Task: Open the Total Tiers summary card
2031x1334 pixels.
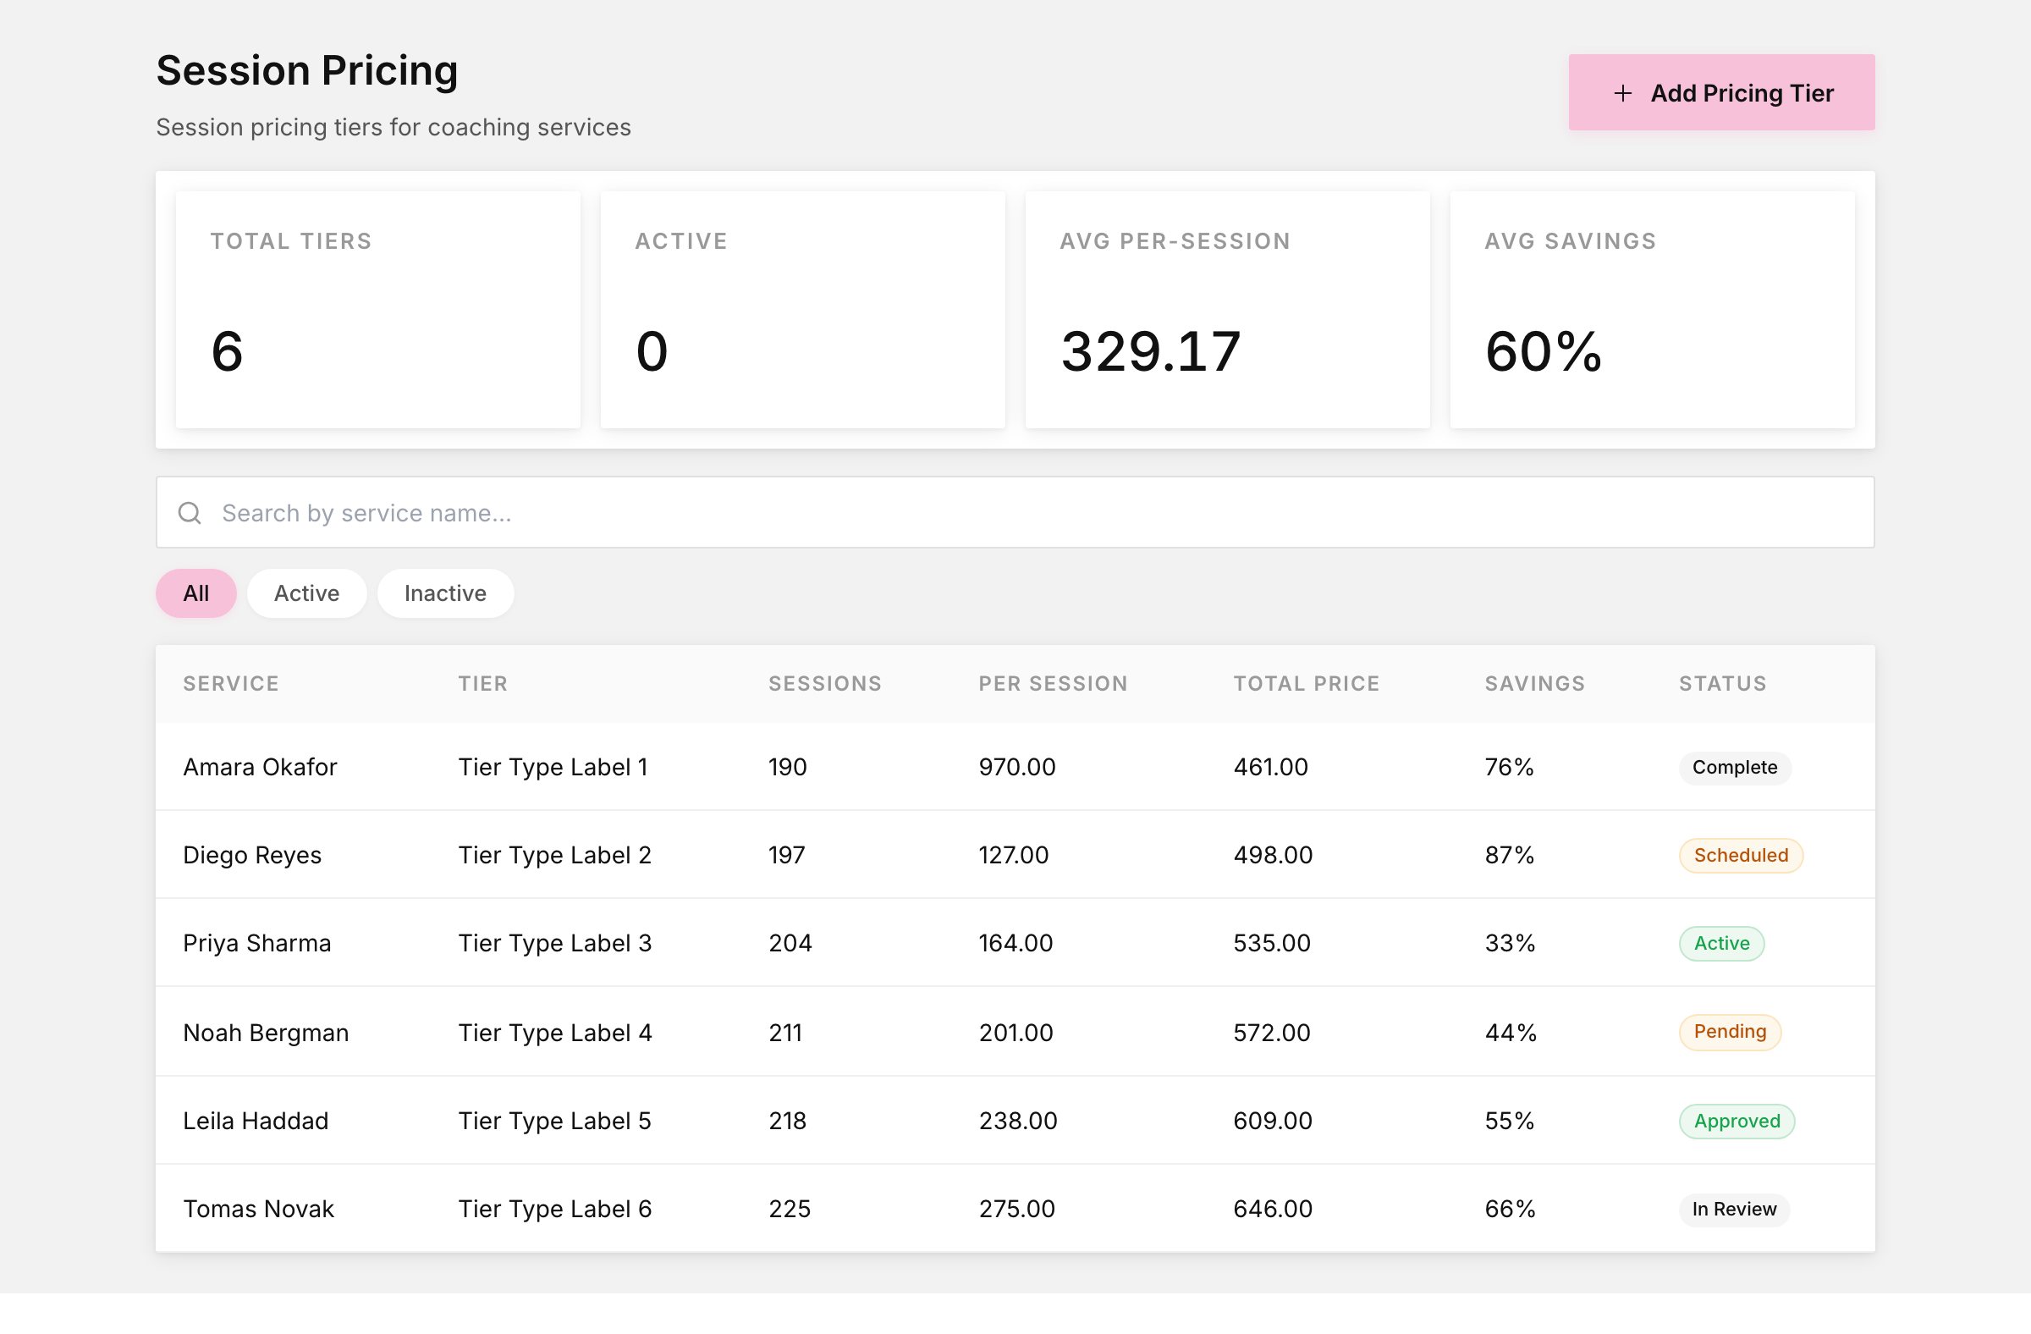Action: 378,309
